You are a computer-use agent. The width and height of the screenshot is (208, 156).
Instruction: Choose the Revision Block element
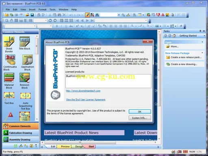24,81
